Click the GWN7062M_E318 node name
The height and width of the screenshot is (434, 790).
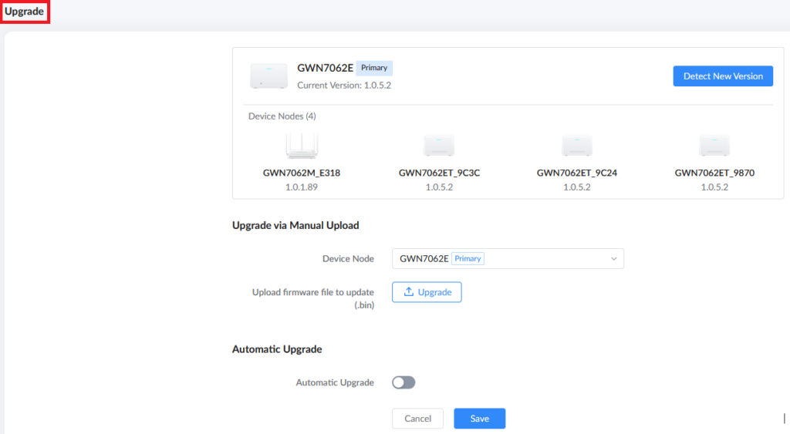[302, 173]
